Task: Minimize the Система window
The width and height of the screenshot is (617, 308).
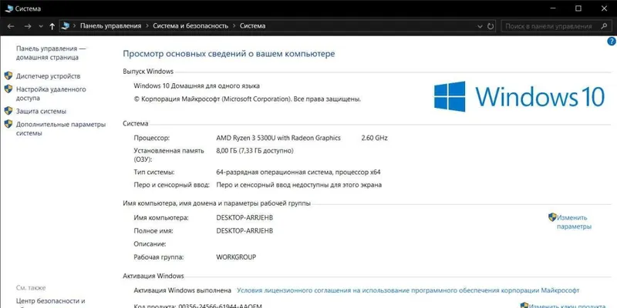Action: pos(552,8)
